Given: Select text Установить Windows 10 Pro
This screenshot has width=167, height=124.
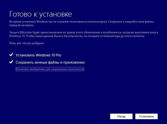Looking at the screenshot, I should pos(38,55).
